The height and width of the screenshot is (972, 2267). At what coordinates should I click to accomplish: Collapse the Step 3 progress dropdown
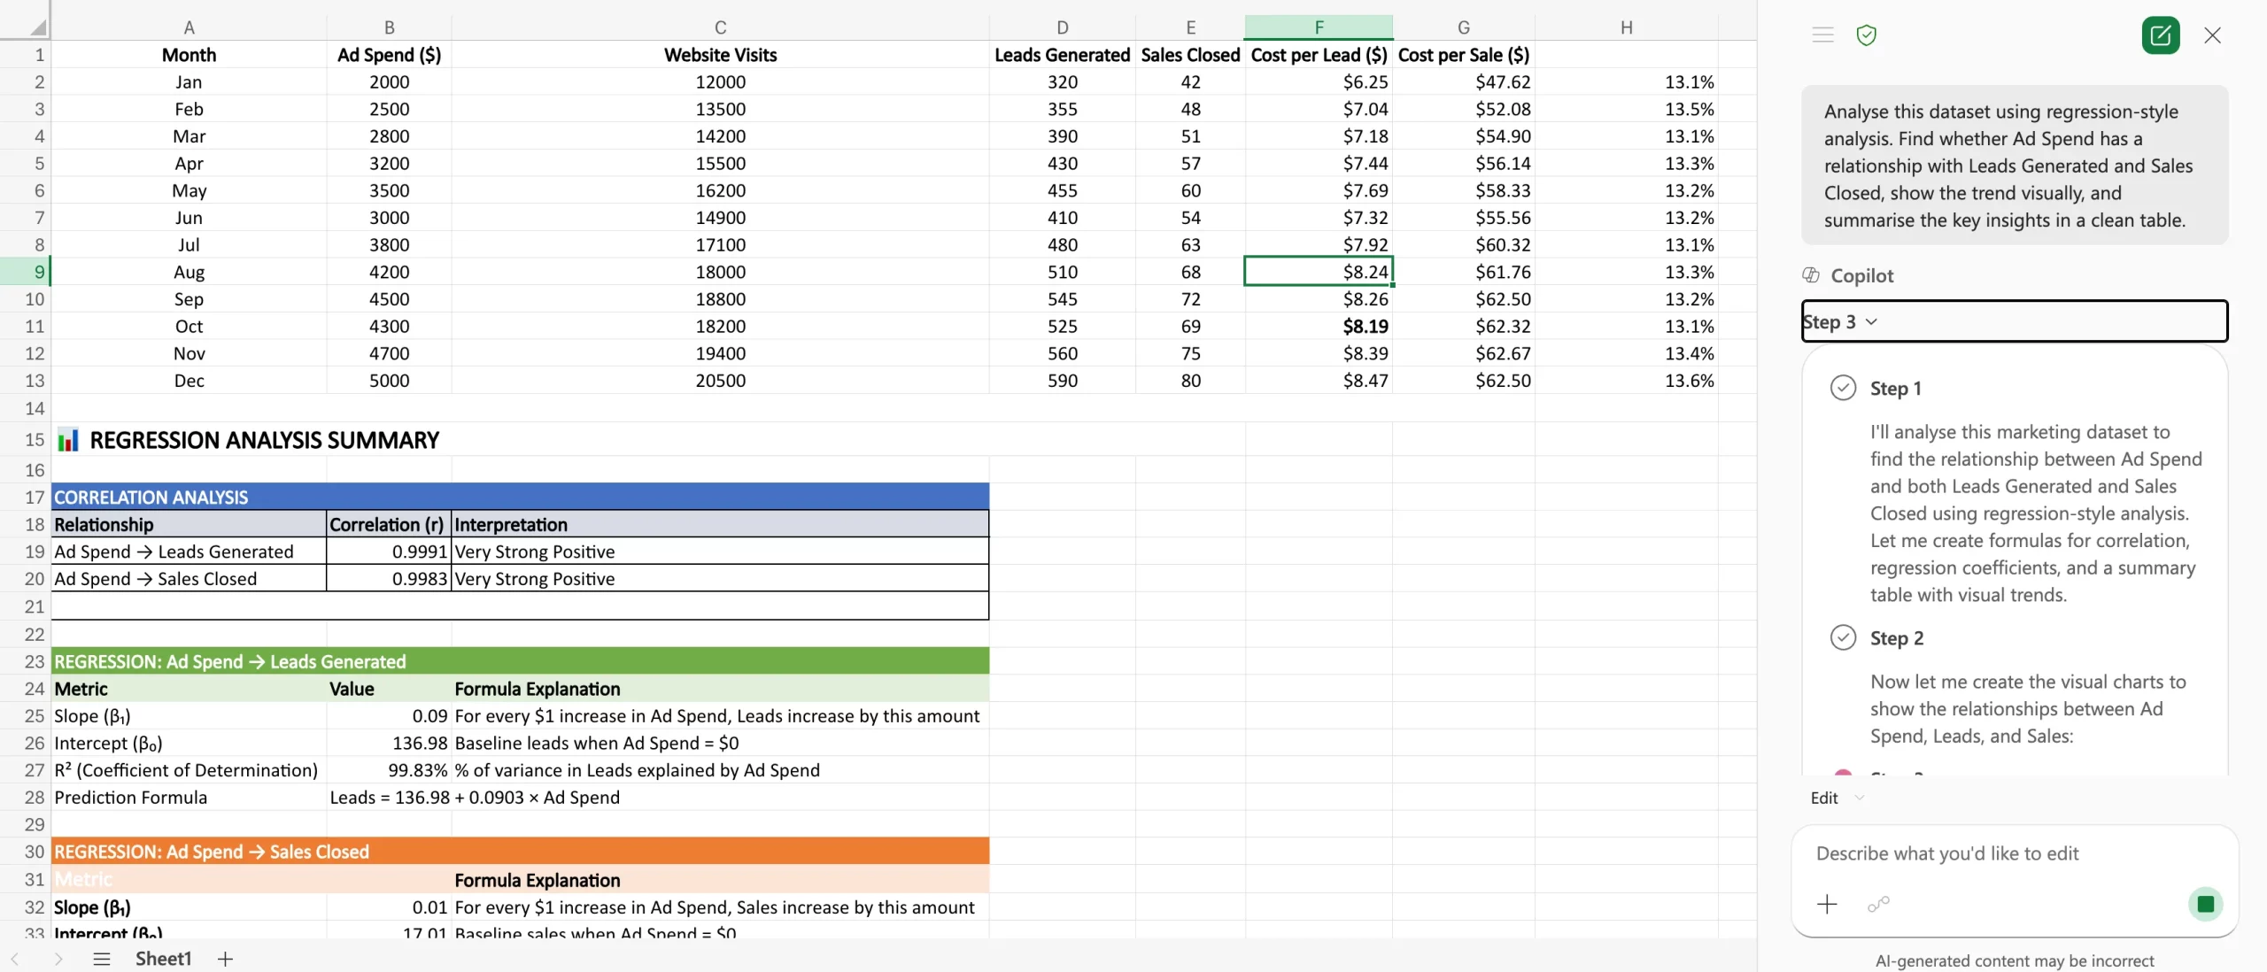pyautogui.click(x=1871, y=321)
